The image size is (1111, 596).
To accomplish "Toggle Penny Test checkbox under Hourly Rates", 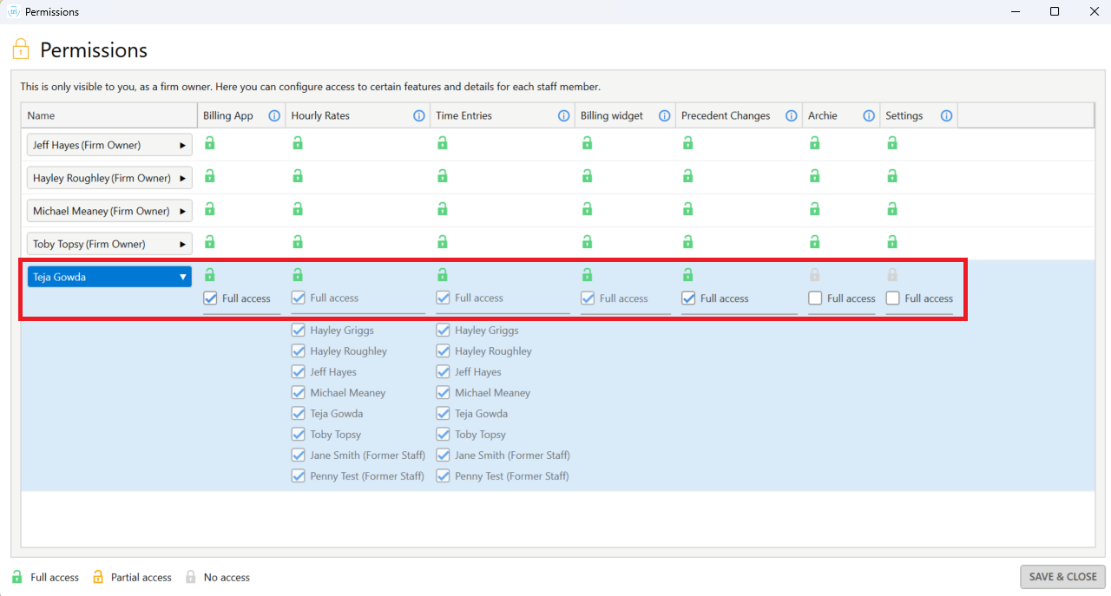I will tap(299, 476).
